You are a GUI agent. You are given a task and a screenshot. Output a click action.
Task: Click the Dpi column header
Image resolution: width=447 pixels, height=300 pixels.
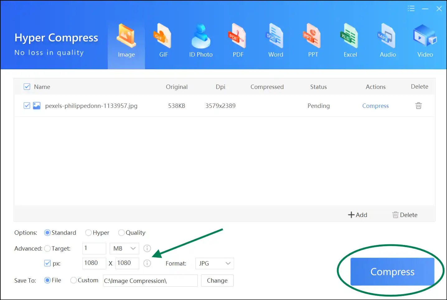pos(220,87)
